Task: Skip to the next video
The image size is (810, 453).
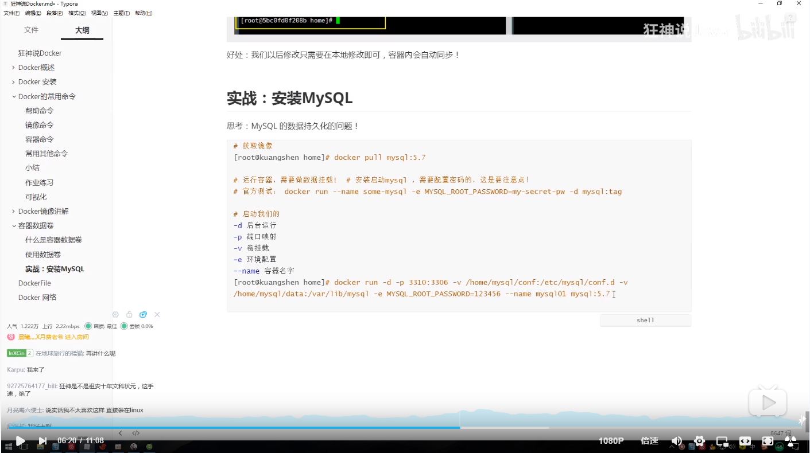Action: click(x=42, y=441)
